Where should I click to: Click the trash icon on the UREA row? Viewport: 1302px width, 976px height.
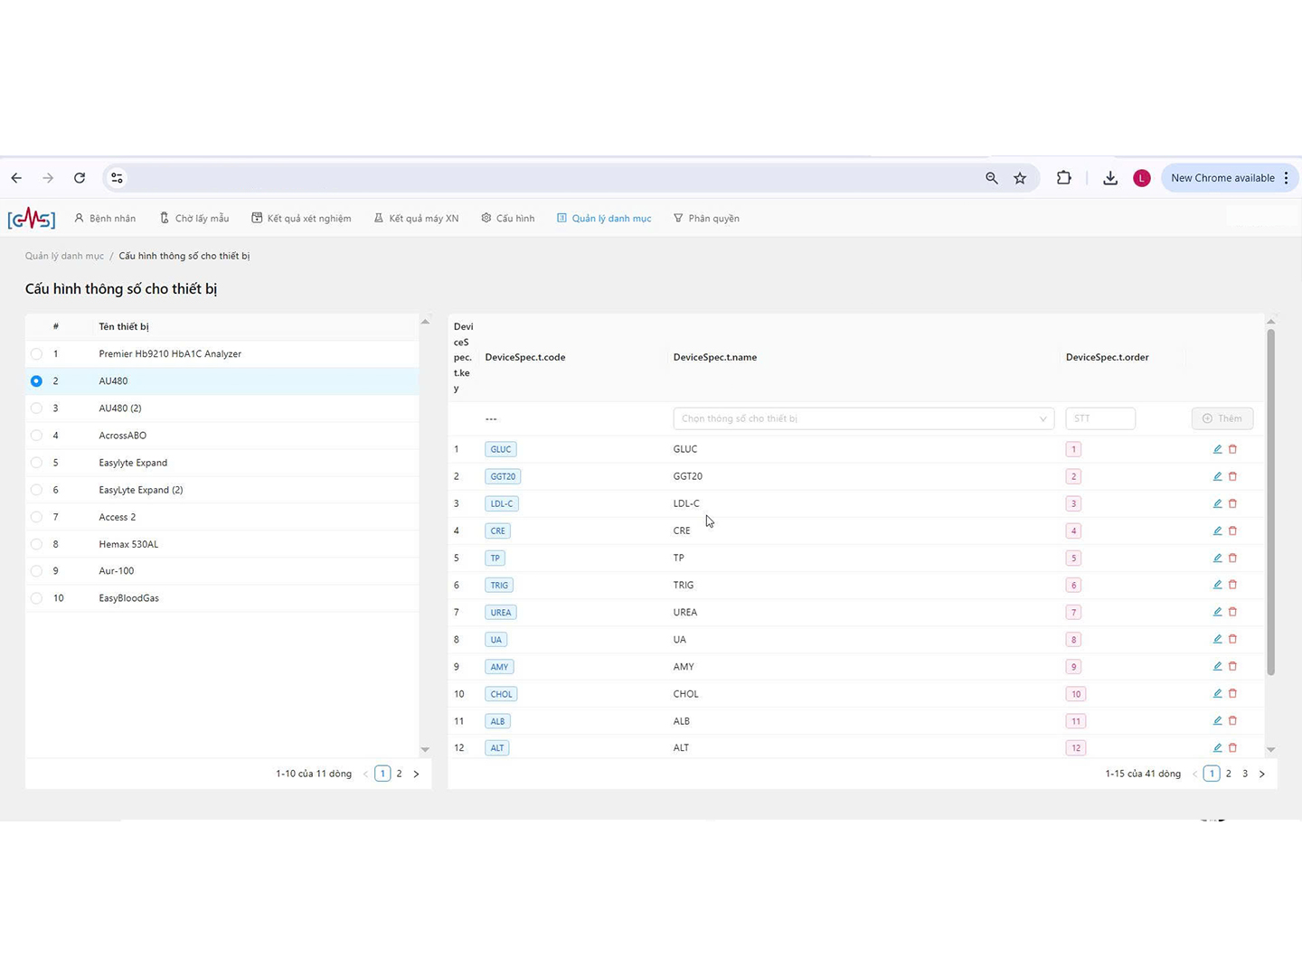pos(1232,612)
